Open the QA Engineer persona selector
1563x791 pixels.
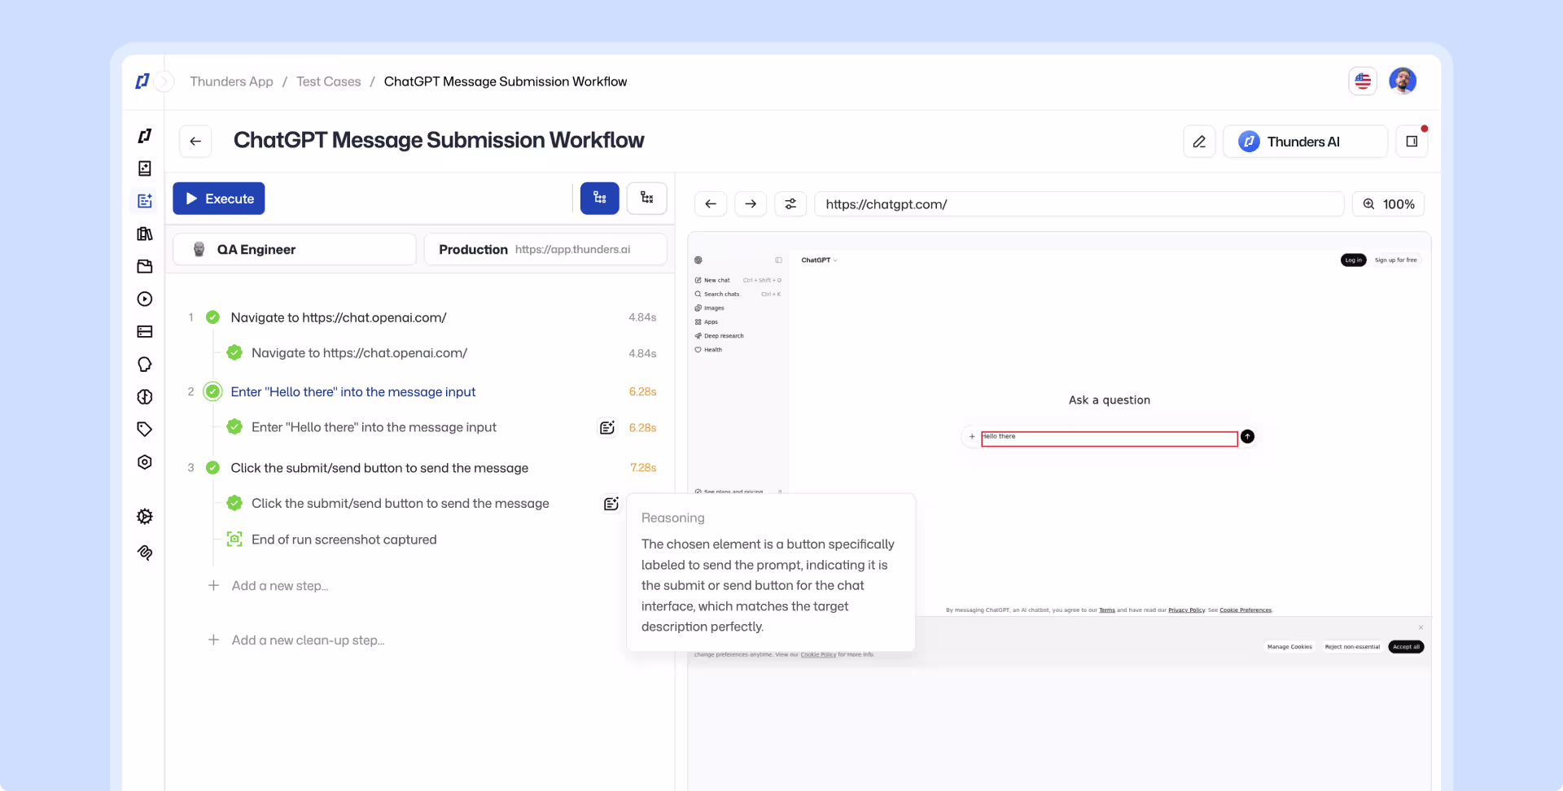click(295, 249)
